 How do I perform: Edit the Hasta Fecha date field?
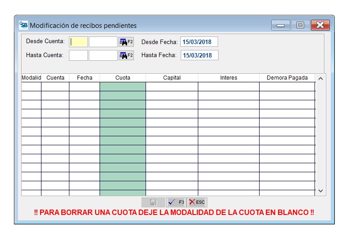point(199,55)
